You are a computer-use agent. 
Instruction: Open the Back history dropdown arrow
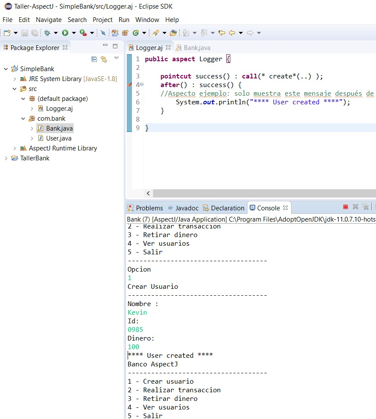tap(241, 33)
